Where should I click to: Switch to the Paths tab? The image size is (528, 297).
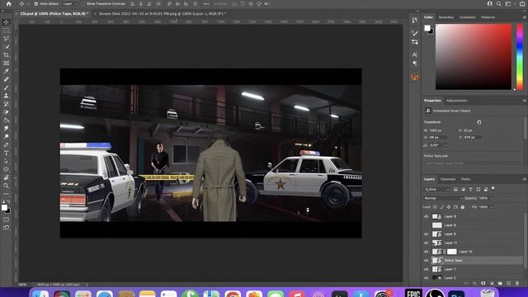click(x=465, y=179)
